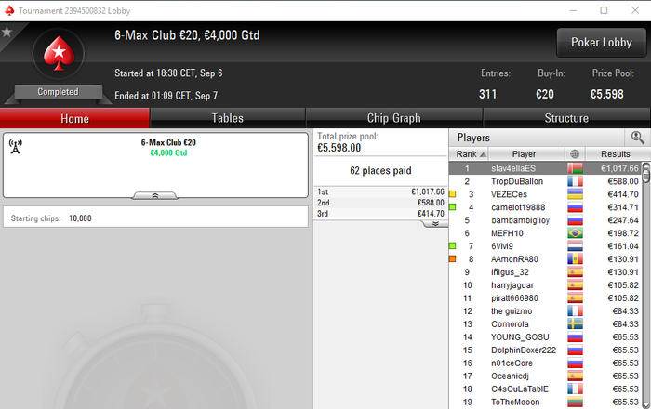Open the Structure tab
This screenshot has height=409, width=651.
(566, 118)
